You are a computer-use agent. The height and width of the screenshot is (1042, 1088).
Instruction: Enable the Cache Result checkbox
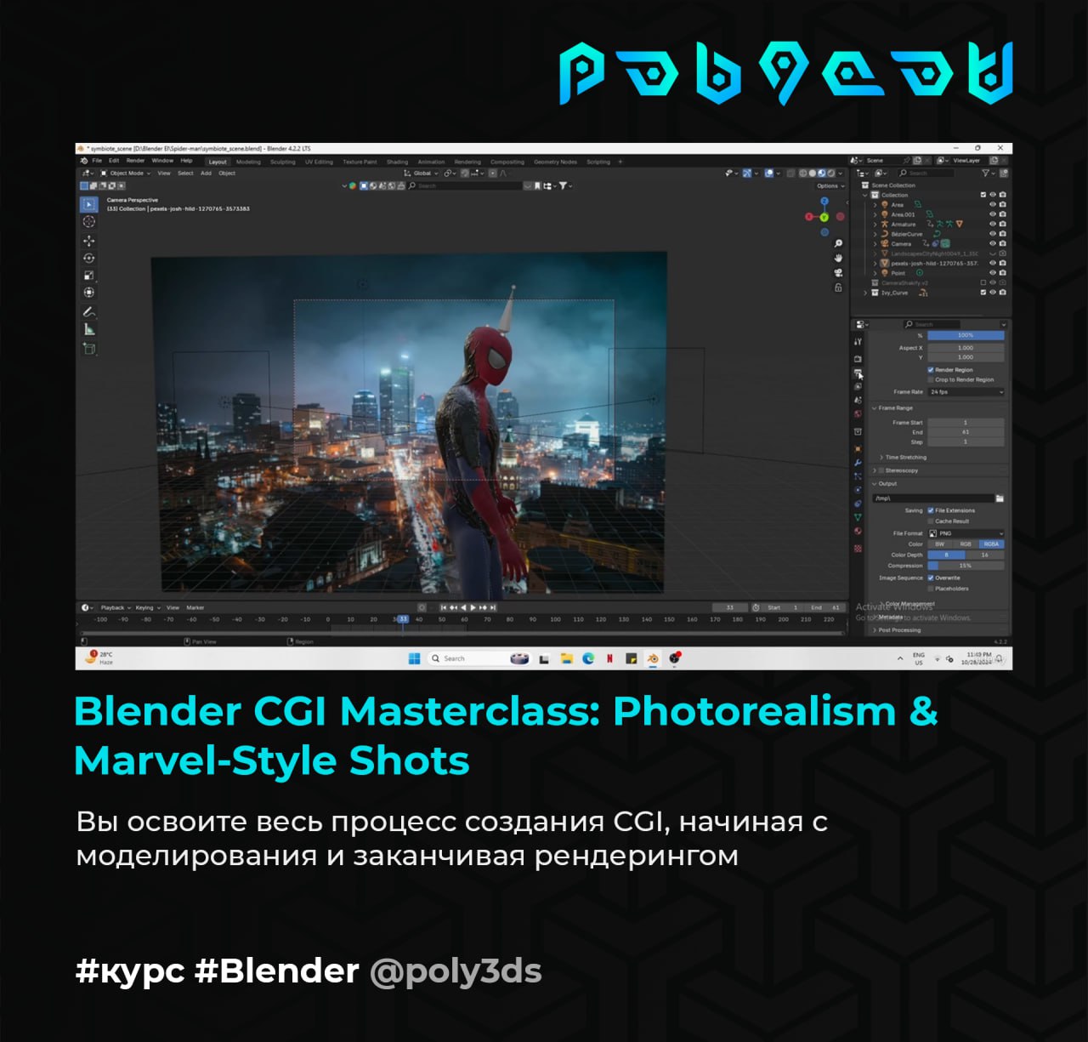point(931,521)
